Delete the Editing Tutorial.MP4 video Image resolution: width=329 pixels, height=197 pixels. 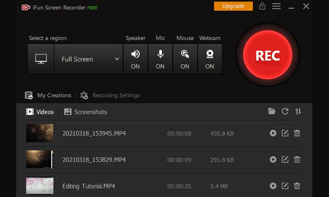tap(297, 186)
